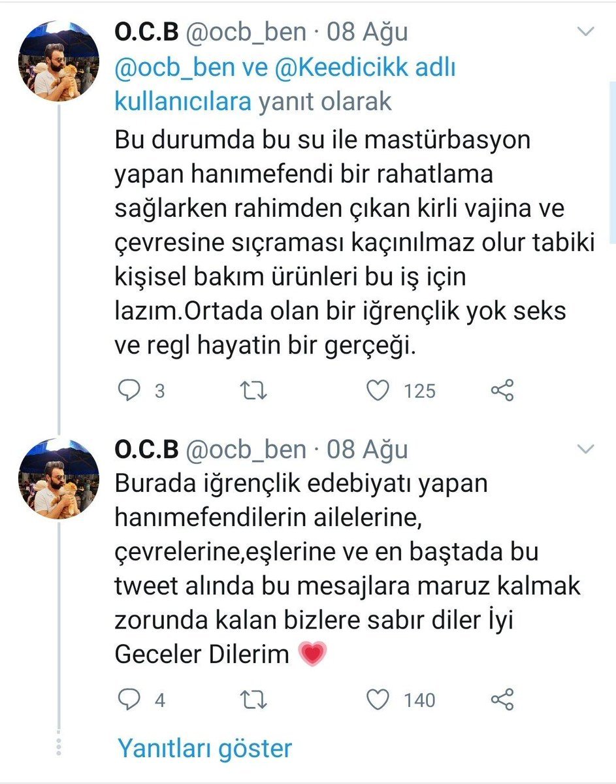Screen dimensions: 616x784
Task: Reply to the first tweet
Action: (129, 390)
